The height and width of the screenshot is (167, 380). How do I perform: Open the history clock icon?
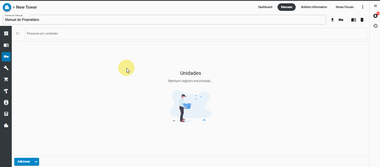(x=375, y=26)
